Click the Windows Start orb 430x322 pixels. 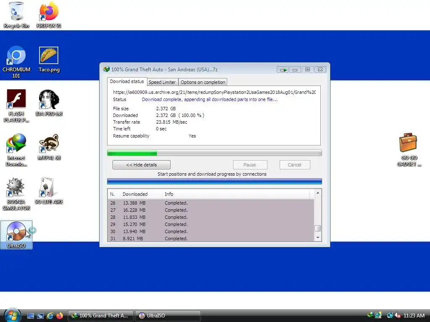tap(12, 315)
